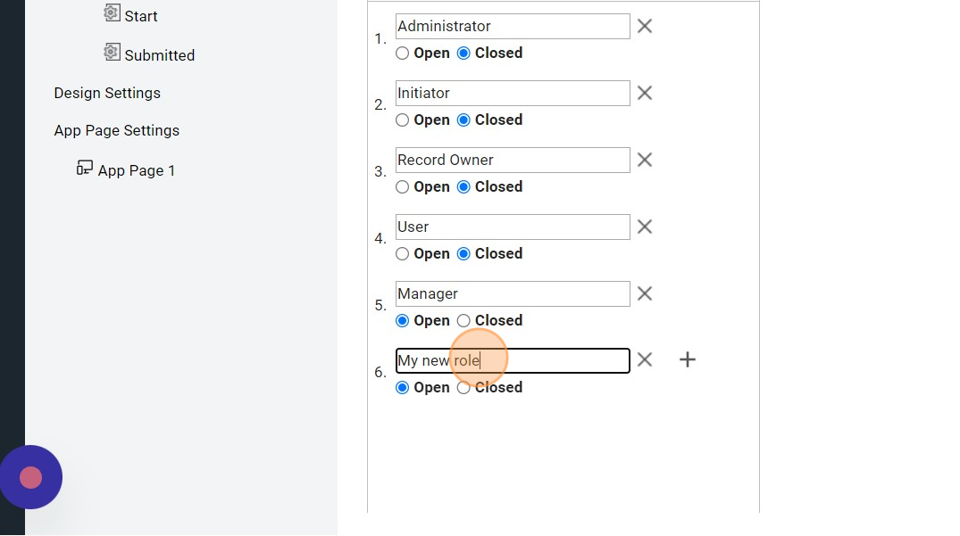960x536 pixels.
Task: Remove the User role entry
Action: [645, 227]
